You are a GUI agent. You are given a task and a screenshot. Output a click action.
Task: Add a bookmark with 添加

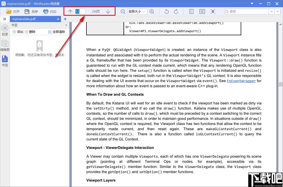tap(18, 32)
